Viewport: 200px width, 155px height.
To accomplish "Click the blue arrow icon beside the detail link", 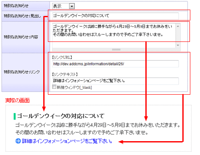I will coord(18,141).
